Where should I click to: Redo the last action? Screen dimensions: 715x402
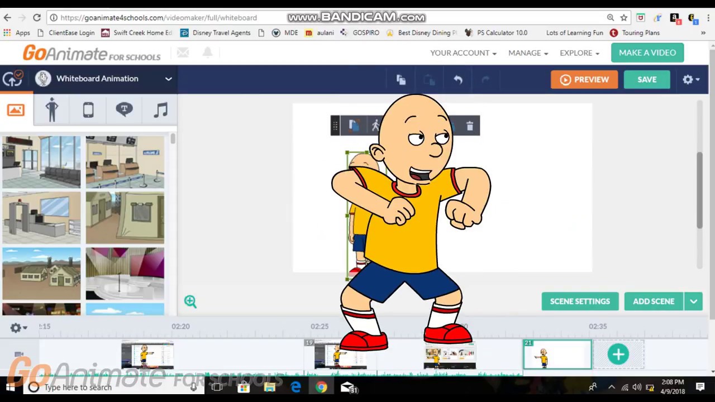point(485,80)
